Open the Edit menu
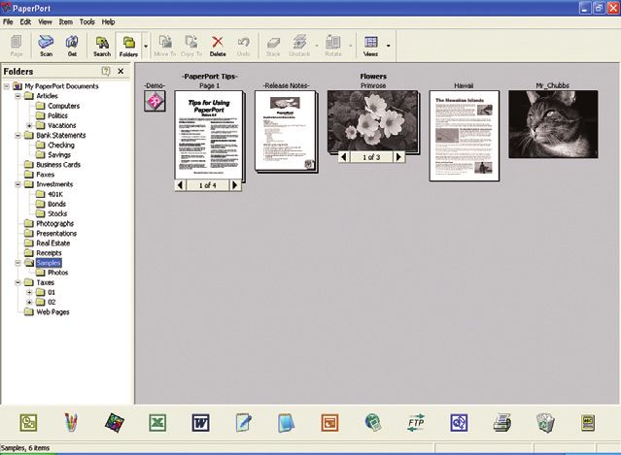This screenshot has height=455, width=621. click(25, 22)
